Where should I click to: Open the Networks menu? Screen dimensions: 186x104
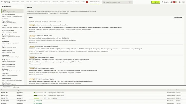tap(55, 2)
